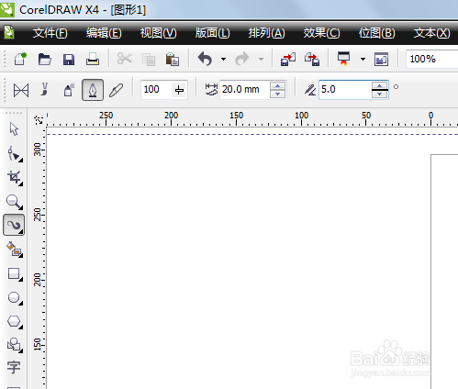Select the Preset artistic media mode
This screenshot has width=458, height=389.
21,91
